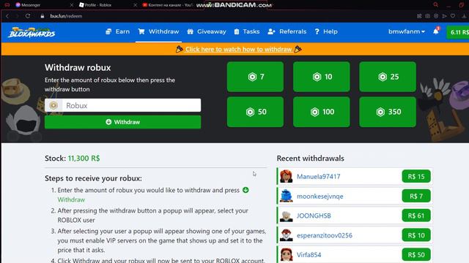This screenshot has width=469, height=263.
Task: Open the Referrals page
Action: (287, 31)
